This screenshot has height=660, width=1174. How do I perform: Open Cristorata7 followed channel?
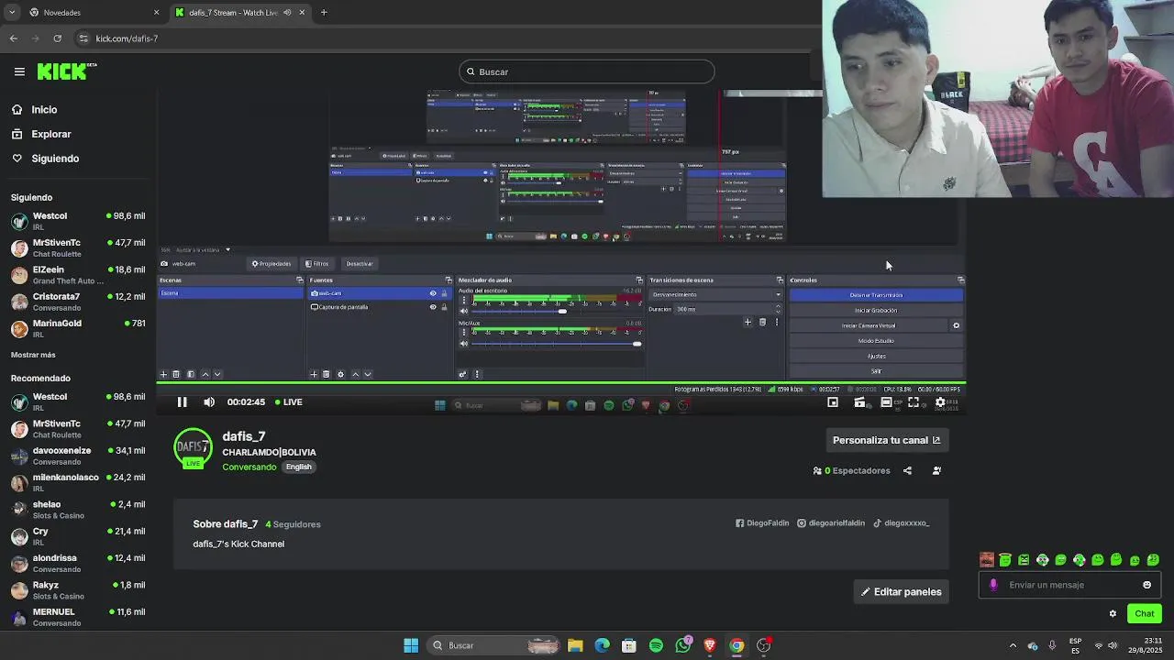77,302
